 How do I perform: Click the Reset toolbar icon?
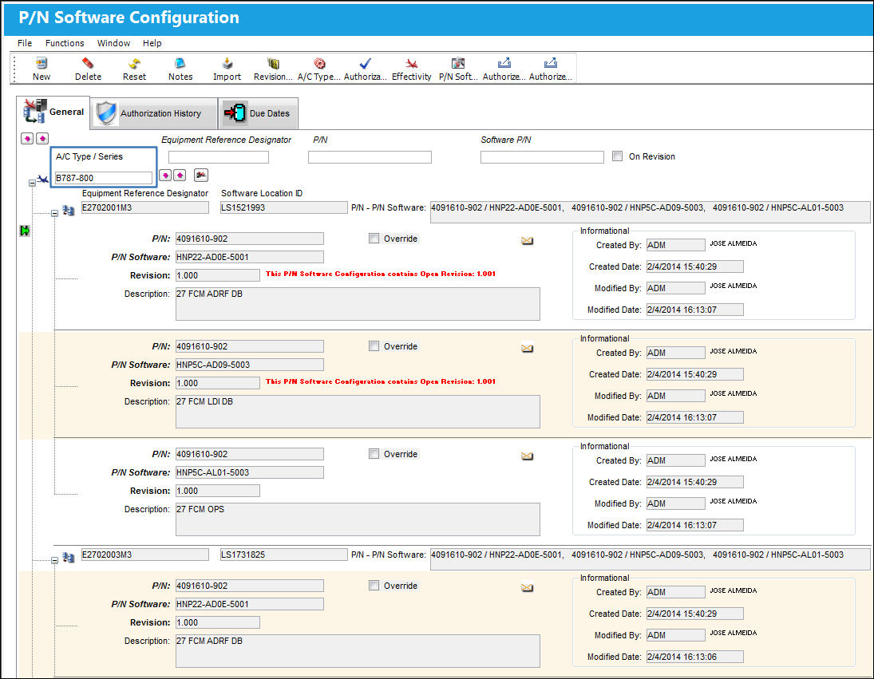(x=134, y=64)
